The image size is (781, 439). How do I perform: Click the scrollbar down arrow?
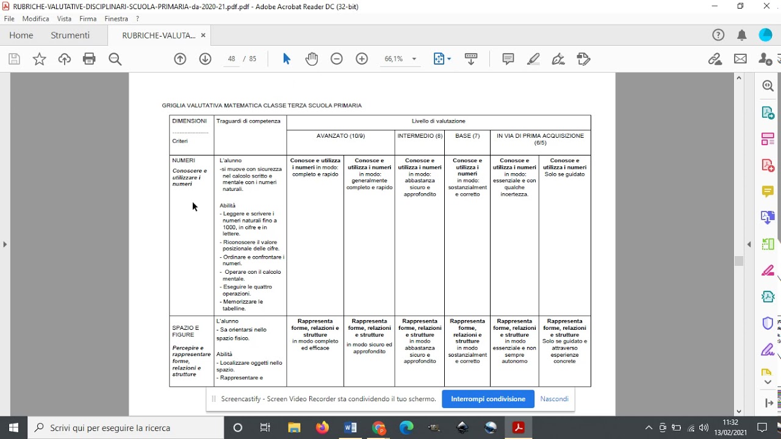tap(739, 412)
